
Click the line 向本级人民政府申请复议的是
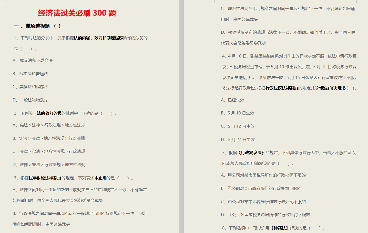click(258, 164)
